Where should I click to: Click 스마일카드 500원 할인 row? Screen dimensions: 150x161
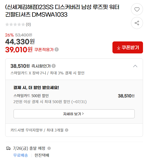[74, 96]
